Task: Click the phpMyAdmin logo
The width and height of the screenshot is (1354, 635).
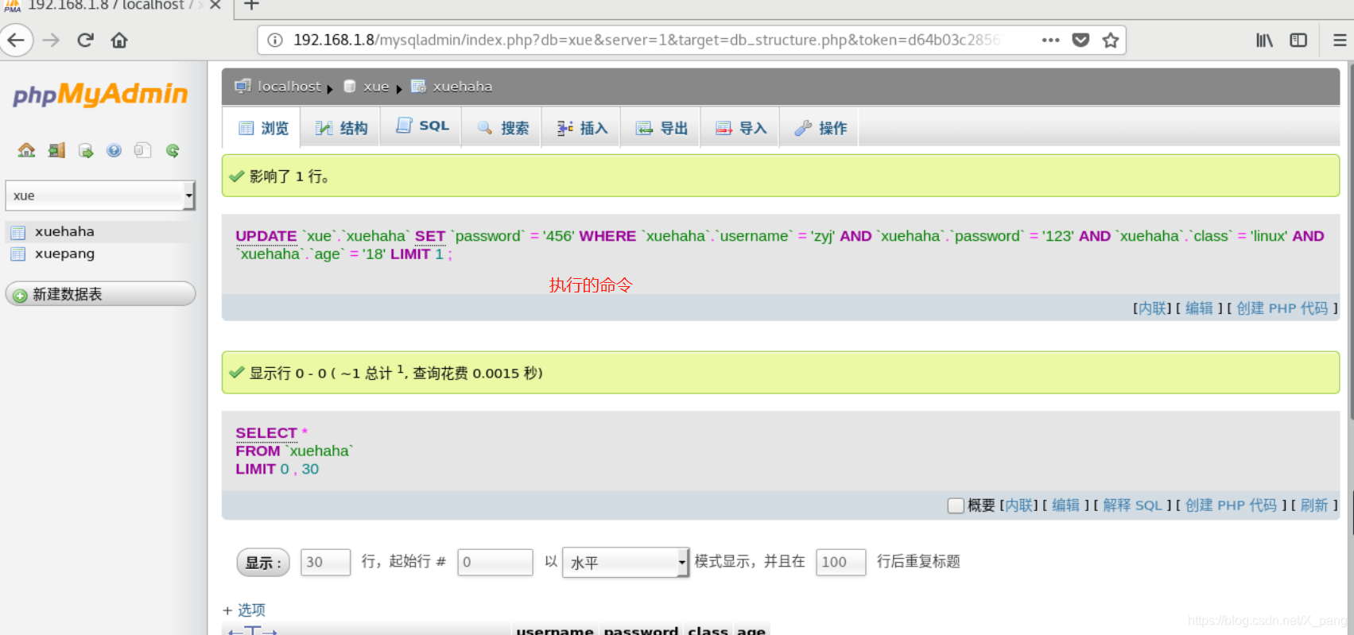Action: tap(100, 94)
